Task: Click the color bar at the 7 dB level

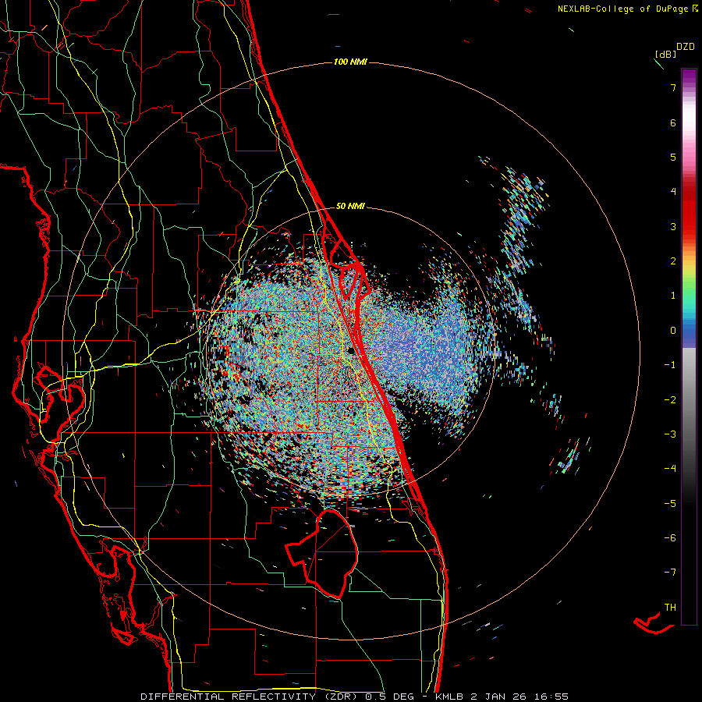Action: coord(689,87)
